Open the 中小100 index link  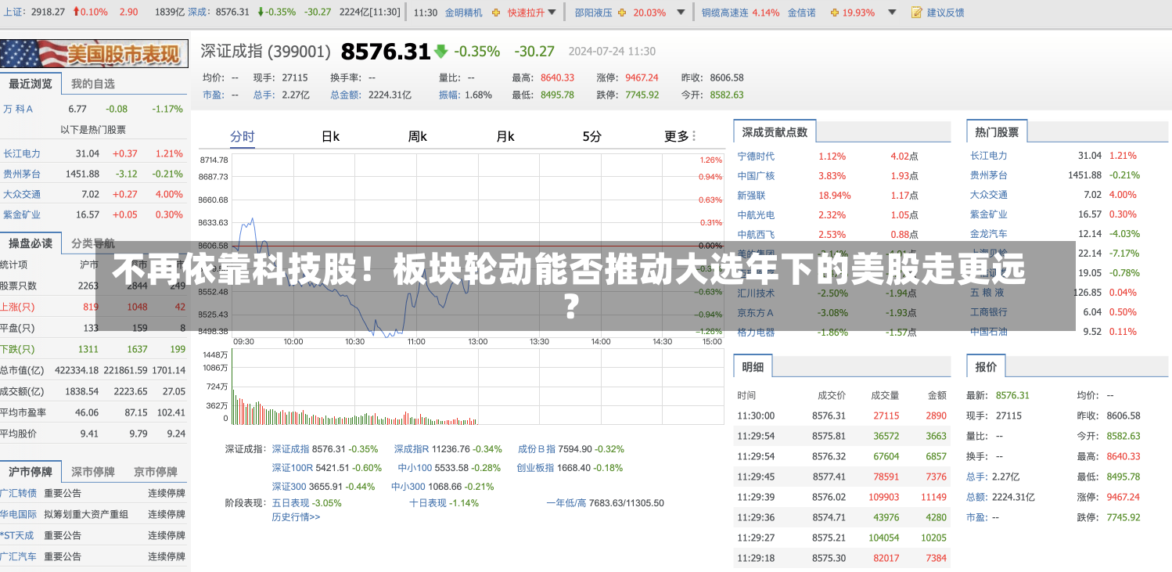pyautogui.click(x=415, y=468)
